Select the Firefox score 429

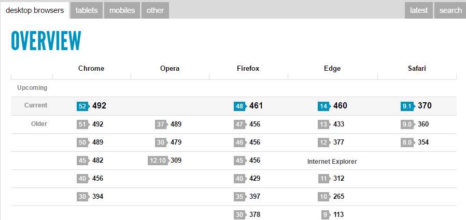[x=255, y=179]
